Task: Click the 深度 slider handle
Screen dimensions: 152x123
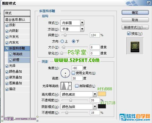Action: click(x=65, y=35)
